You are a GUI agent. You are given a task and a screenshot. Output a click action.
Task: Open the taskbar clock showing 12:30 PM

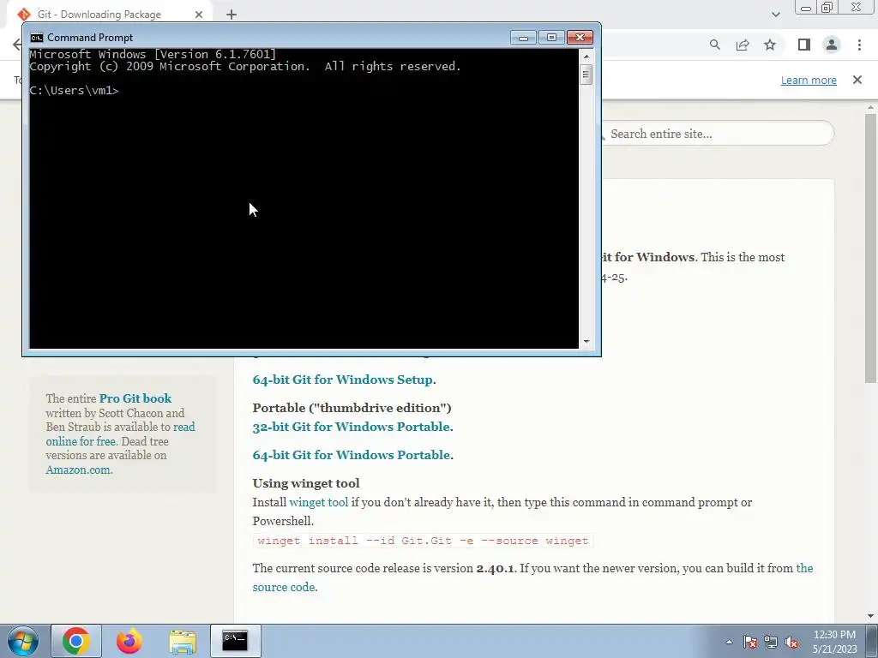[x=834, y=642]
